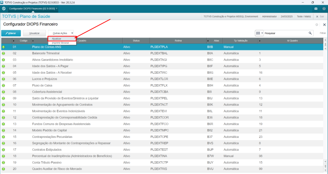Jump to first record with top arrow

(325, 40)
